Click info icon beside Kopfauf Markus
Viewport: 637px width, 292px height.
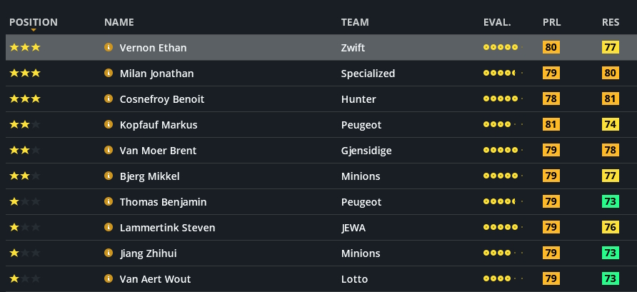[109, 125]
